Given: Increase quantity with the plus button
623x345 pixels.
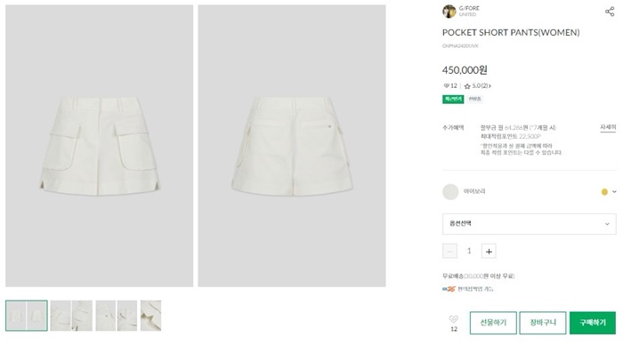Looking at the screenshot, I should pos(489,252).
